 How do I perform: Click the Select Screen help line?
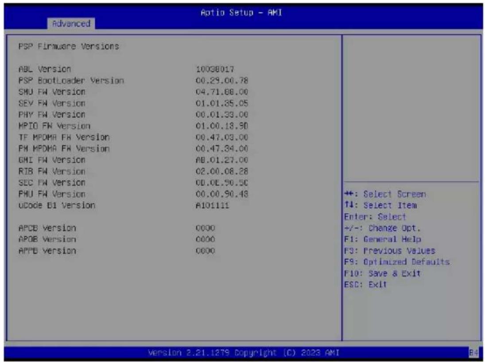point(385,194)
